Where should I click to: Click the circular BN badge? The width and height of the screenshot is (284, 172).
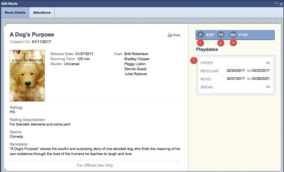click(233, 35)
